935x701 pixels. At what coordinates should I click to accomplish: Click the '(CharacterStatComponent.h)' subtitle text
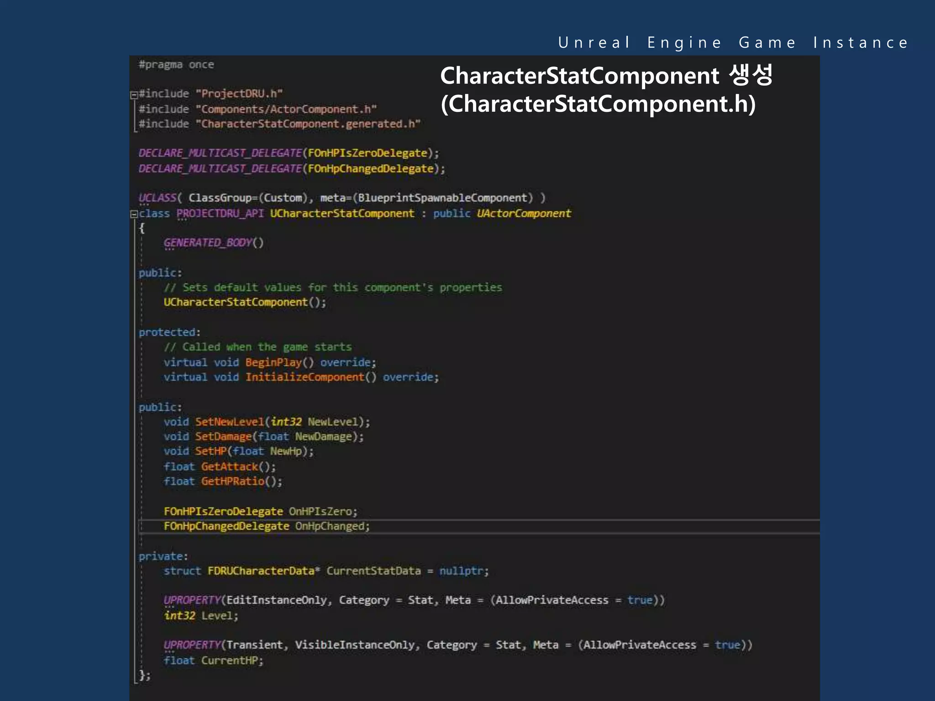pos(598,104)
